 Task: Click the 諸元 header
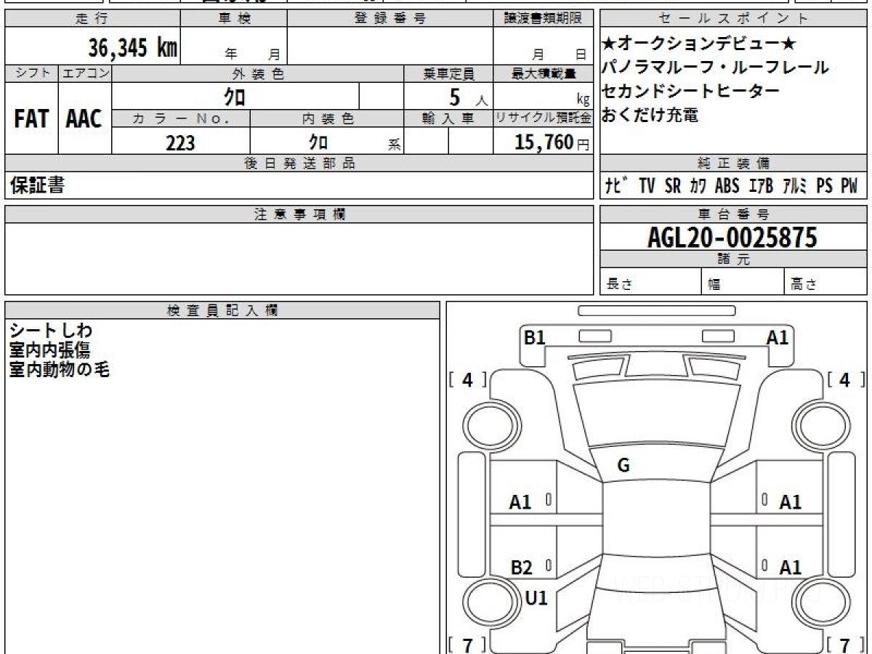[x=733, y=259]
